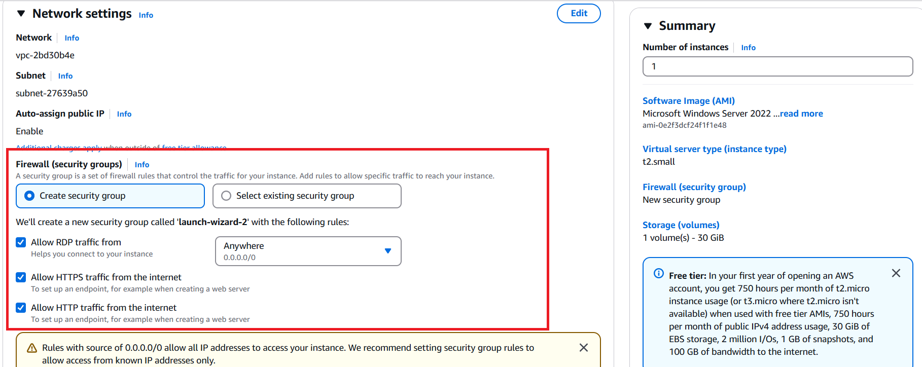922x367 pixels.
Task: Uncheck Allow HTTP traffic from the internet
Action: tap(21, 308)
